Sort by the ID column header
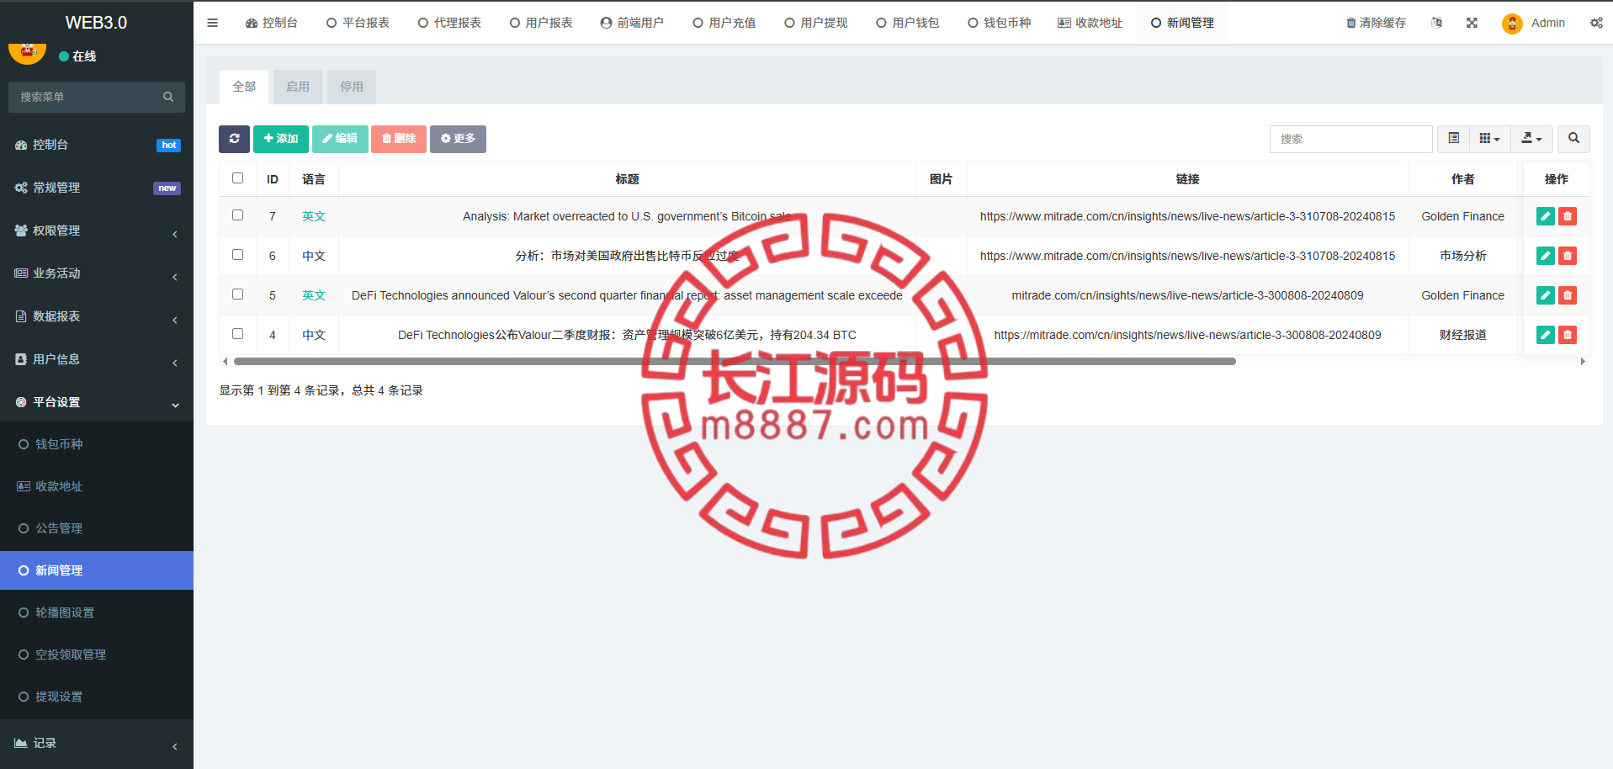This screenshot has width=1613, height=769. click(273, 179)
